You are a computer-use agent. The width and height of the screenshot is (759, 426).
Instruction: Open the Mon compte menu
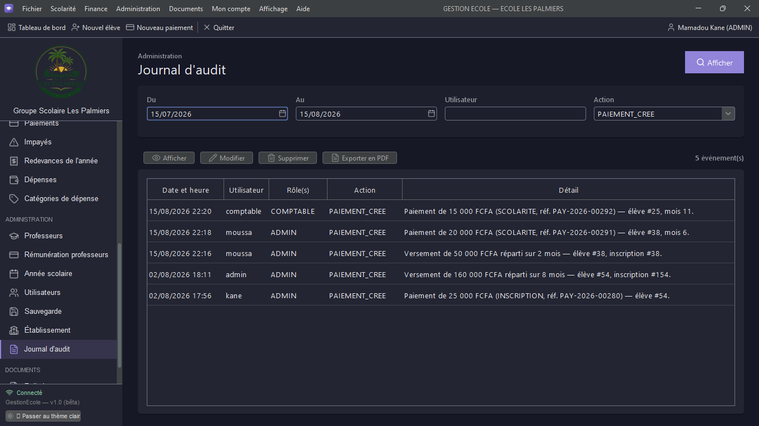pos(231,9)
